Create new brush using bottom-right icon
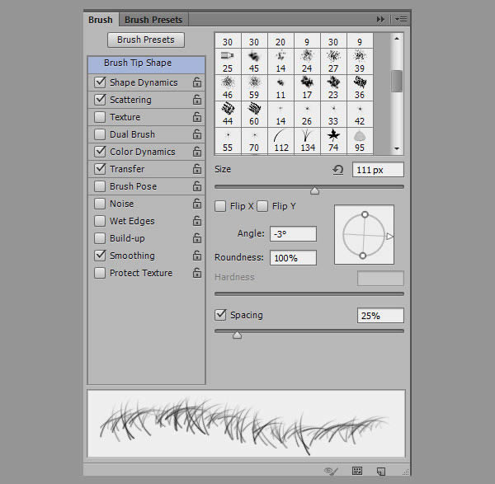The image size is (495, 484). [x=380, y=471]
